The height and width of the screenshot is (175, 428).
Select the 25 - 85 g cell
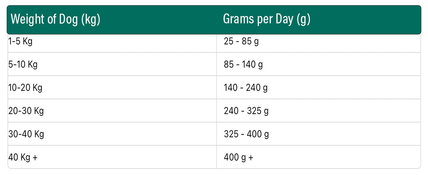319,41
